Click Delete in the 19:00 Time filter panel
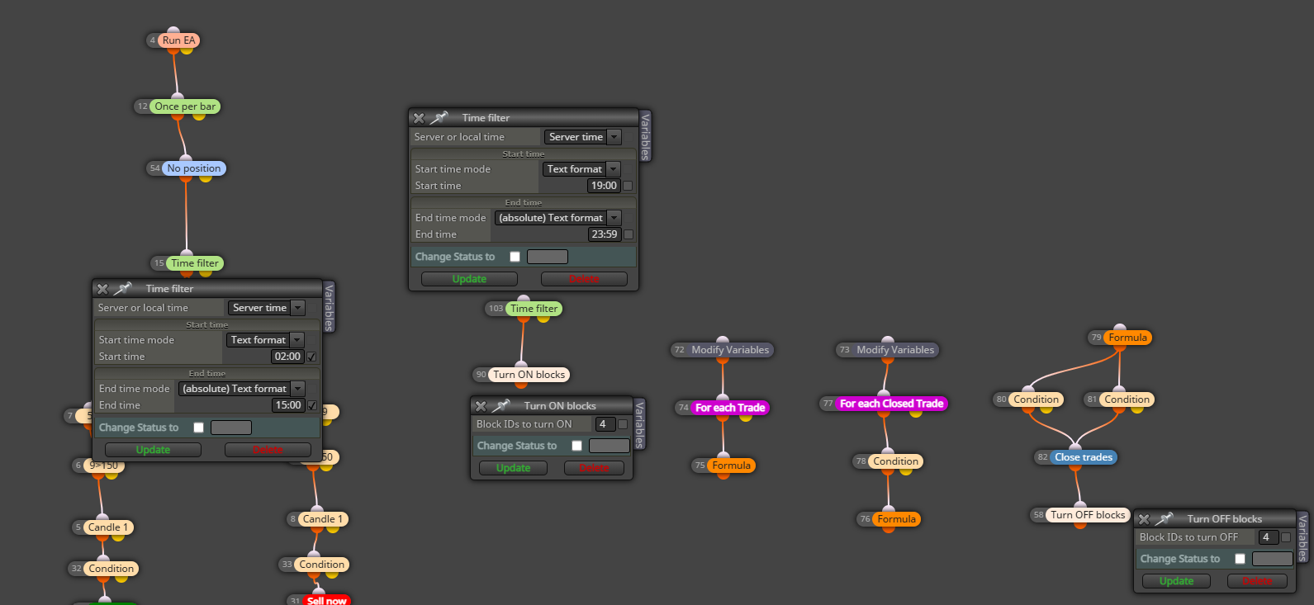 [584, 279]
